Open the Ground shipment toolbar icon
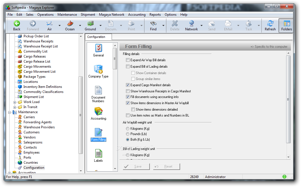301x187 pixels. point(90,24)
